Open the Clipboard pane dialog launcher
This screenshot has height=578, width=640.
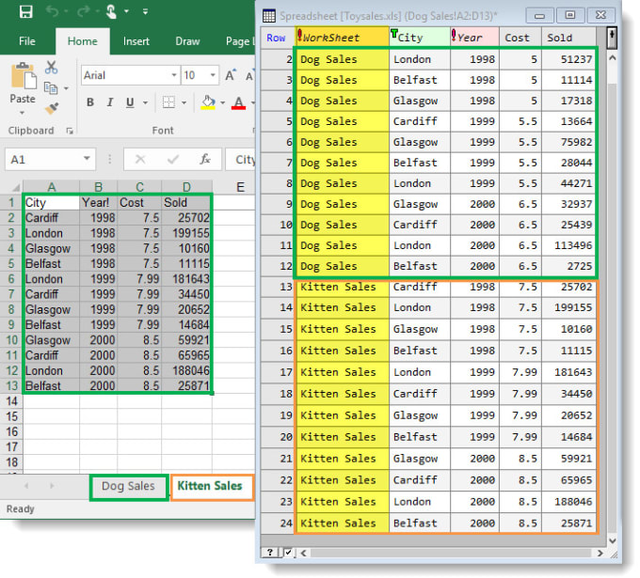[70, 131]
